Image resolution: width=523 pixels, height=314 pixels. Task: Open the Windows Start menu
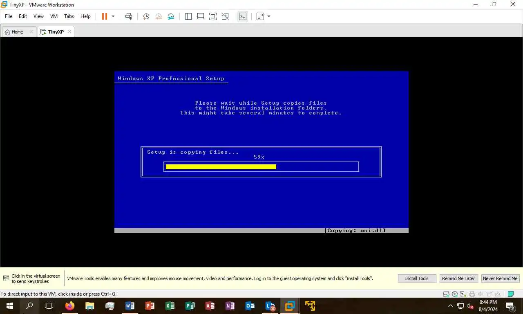coord(10,306)
